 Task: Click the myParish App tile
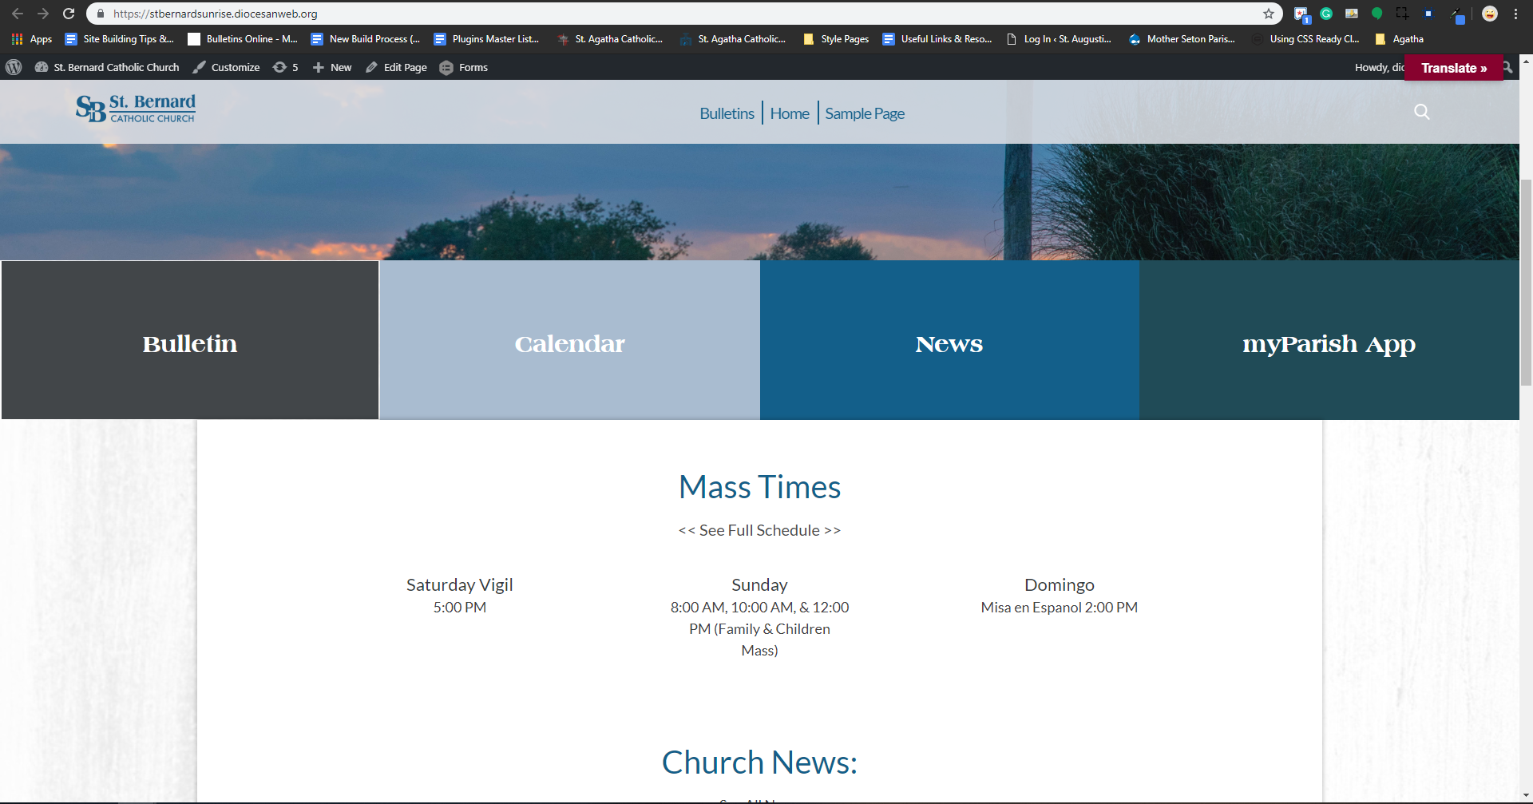pyautogui.click(x=1329, y=343)
